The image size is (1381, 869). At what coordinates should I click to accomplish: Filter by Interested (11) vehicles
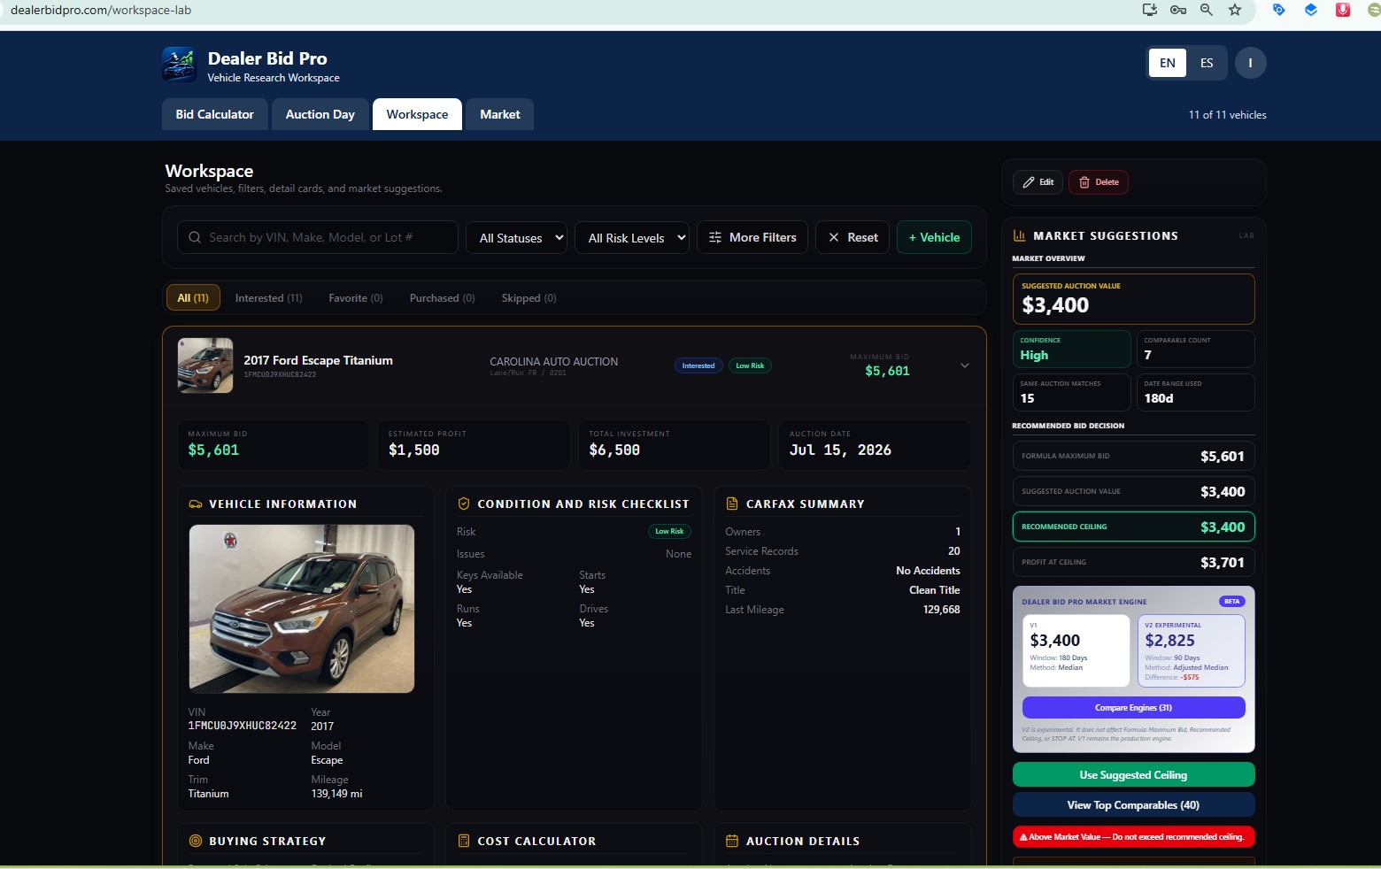[x=269, y=298]
